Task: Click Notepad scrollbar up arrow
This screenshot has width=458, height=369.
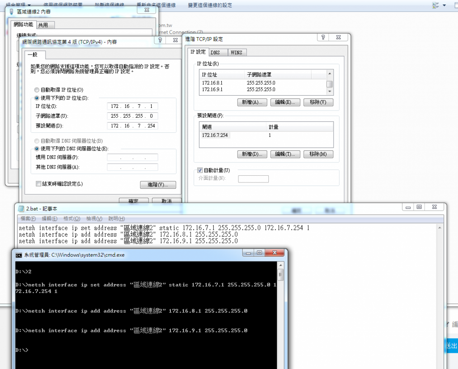Action: click(x=440, y=228)
